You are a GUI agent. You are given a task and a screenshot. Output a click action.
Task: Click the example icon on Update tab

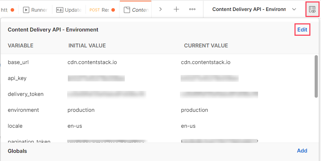point(59,10)
